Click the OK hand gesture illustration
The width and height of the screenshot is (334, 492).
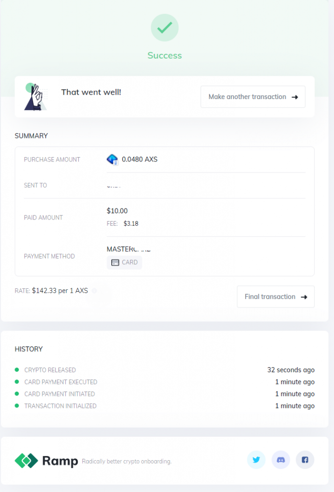point(35,97)
